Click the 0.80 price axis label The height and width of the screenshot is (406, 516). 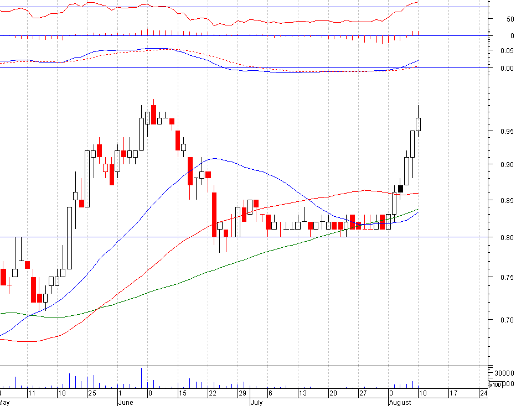507,237
